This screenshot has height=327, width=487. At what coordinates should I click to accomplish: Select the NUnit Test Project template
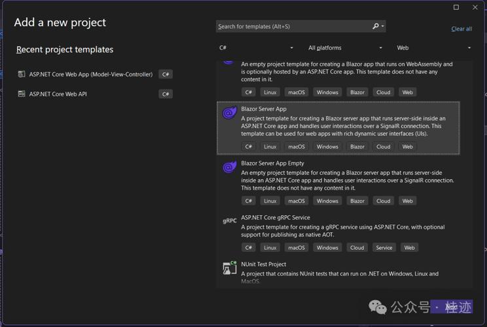point(338,273)
